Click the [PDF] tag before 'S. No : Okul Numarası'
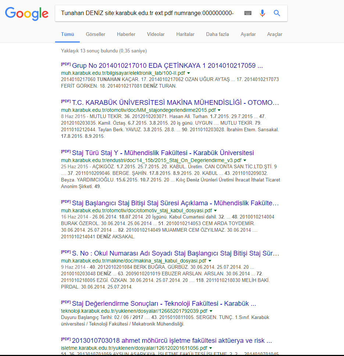The width and height of the screenshot is (344, 356). click(x=66, y=252)
